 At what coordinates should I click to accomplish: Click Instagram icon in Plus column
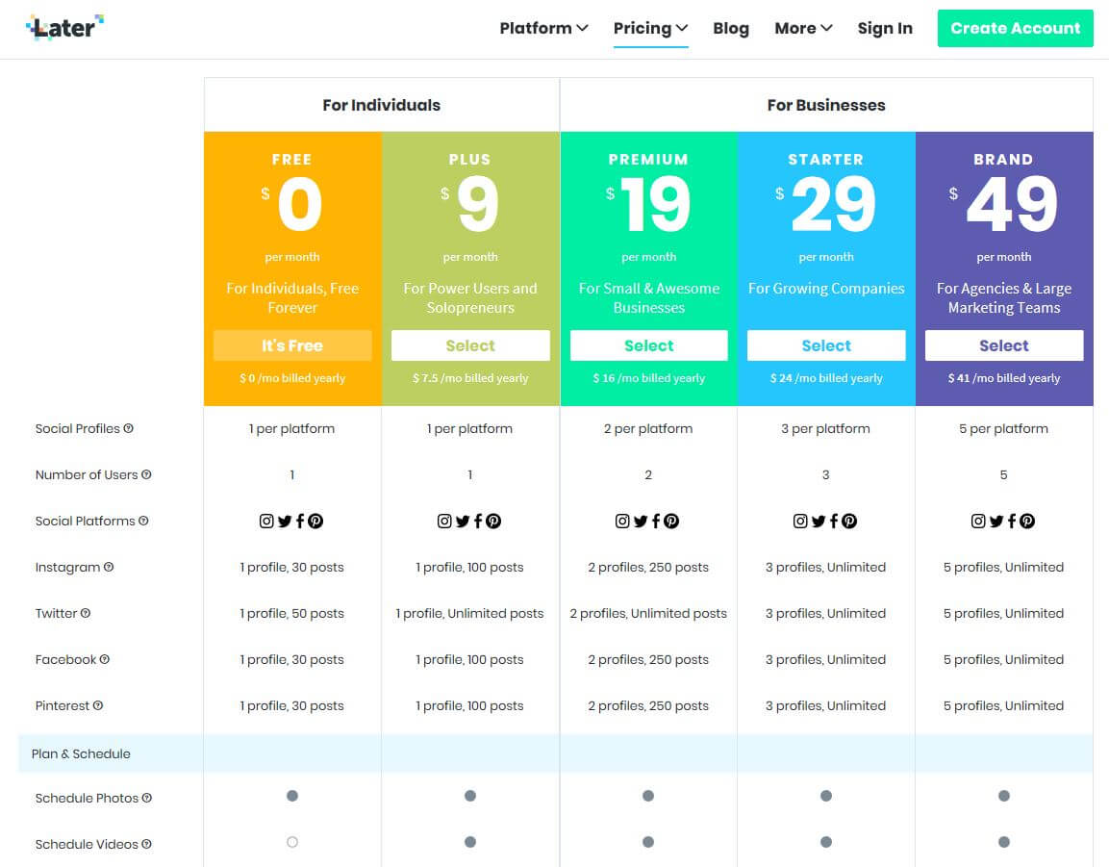(444, 521)
